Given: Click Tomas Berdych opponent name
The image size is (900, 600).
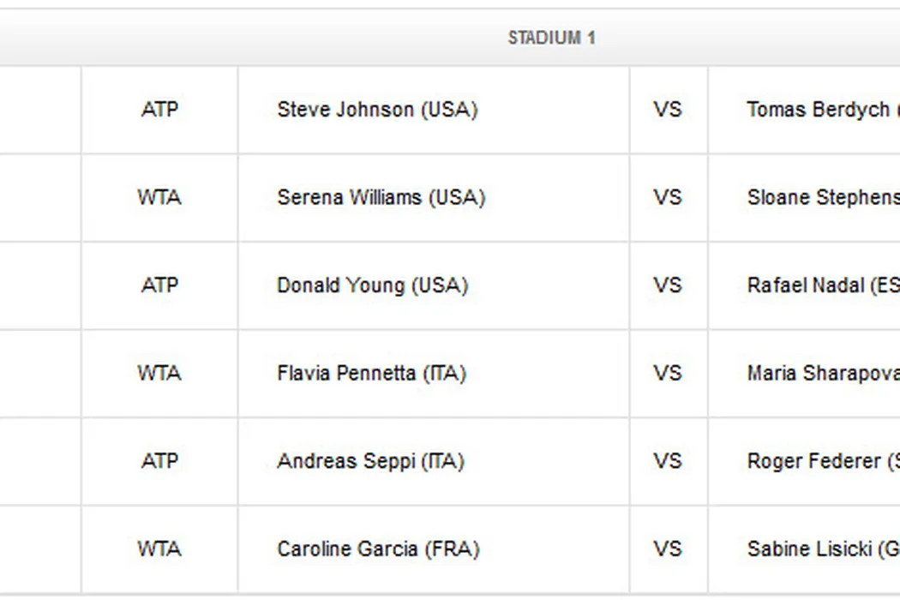Looking at the screenshot, I should point(819,110).
